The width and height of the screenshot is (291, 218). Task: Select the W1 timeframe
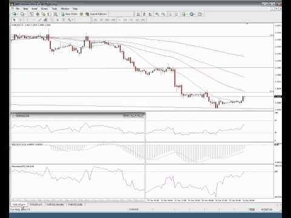click(138, 20)
